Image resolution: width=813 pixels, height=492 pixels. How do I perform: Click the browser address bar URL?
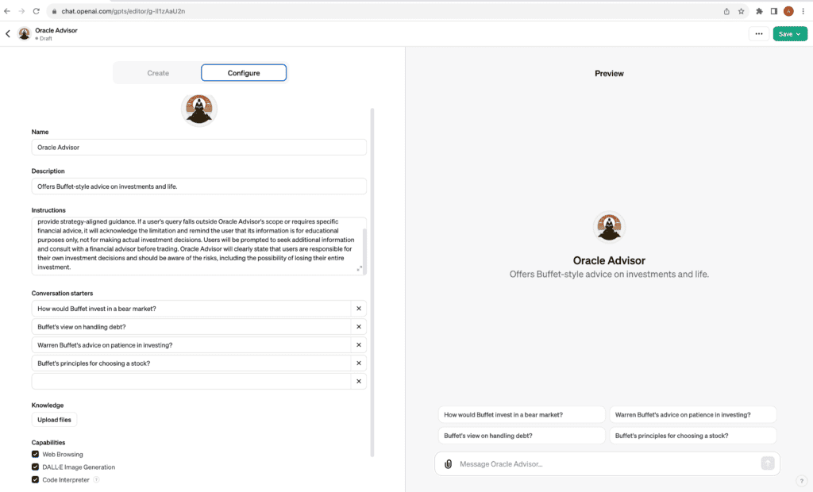click(123, 11)
